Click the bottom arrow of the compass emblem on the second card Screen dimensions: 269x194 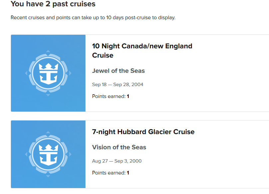pos(48,176)
